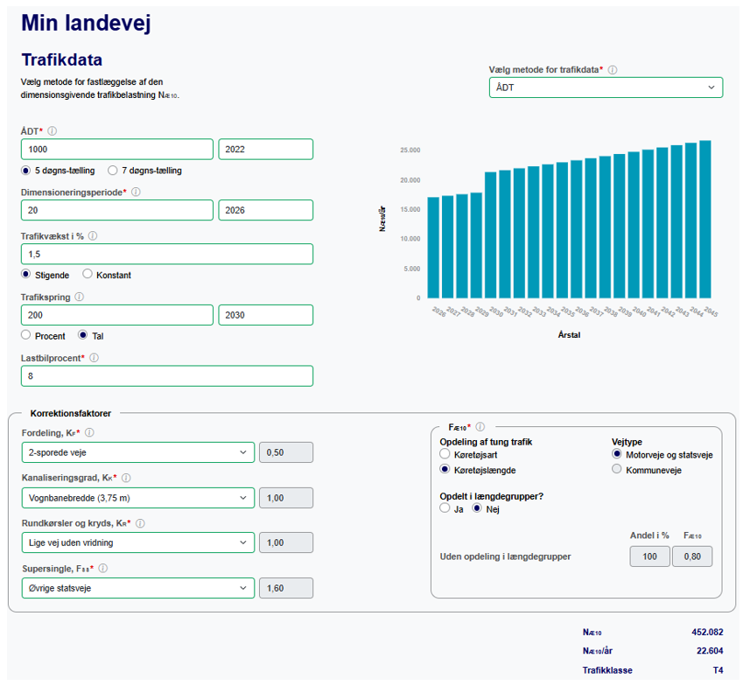Click info icon beside Supersingle
The width and height of the screenshot is (743, 686).
pyautogui.click(x=103, y=569)
